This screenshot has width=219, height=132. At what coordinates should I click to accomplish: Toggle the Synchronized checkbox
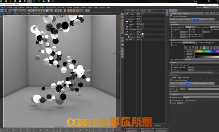pos(183,101)
